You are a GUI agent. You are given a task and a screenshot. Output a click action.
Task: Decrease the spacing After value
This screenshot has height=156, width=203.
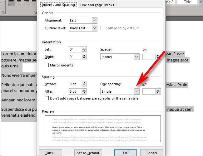(x=84, y=93)
